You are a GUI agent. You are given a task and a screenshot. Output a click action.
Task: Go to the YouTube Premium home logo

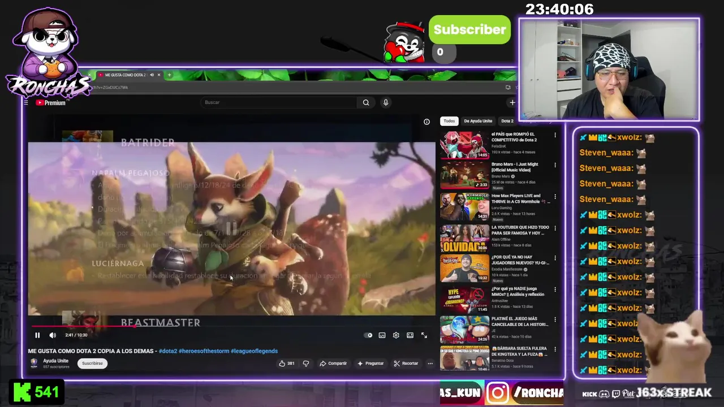[x=51, y=103]
